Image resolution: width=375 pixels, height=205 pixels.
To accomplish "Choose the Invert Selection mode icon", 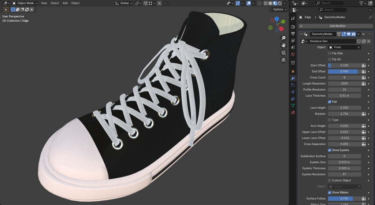I will (27, 10).
